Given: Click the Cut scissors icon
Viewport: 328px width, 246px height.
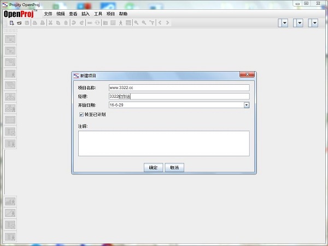Looking at the screenshot, I should pyautogui.click(x=50, y=23).
